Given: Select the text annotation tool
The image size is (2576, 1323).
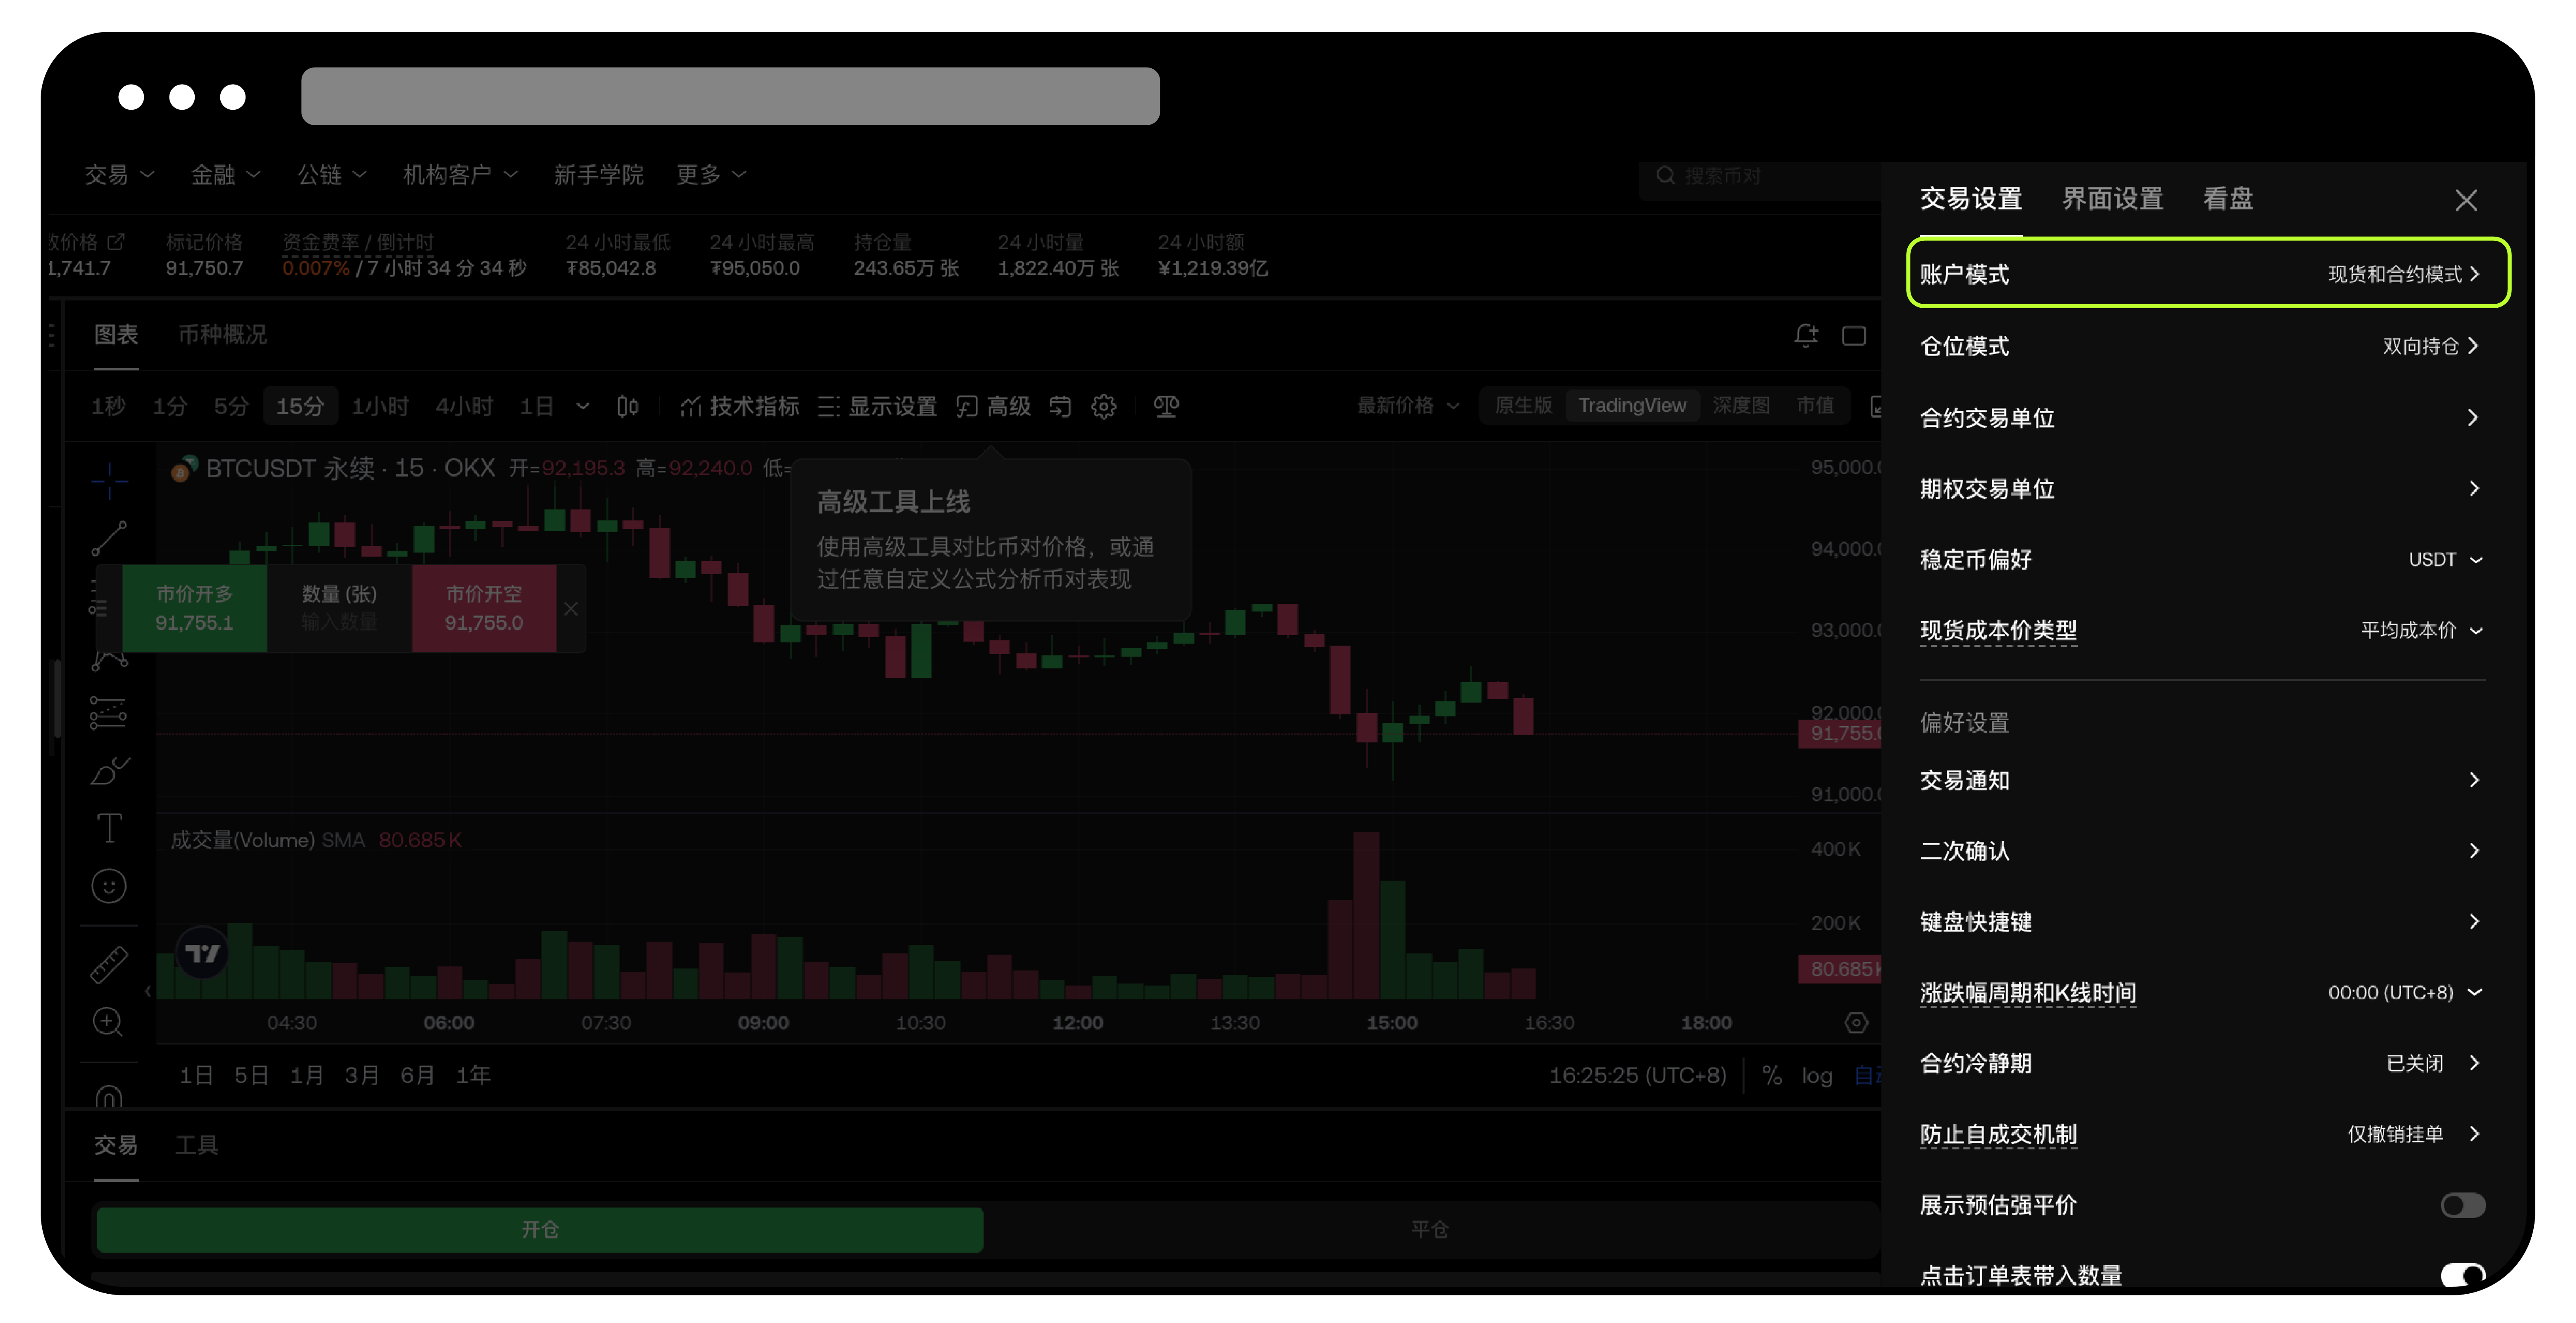Looking at the screenshot, I should point(109,828).
